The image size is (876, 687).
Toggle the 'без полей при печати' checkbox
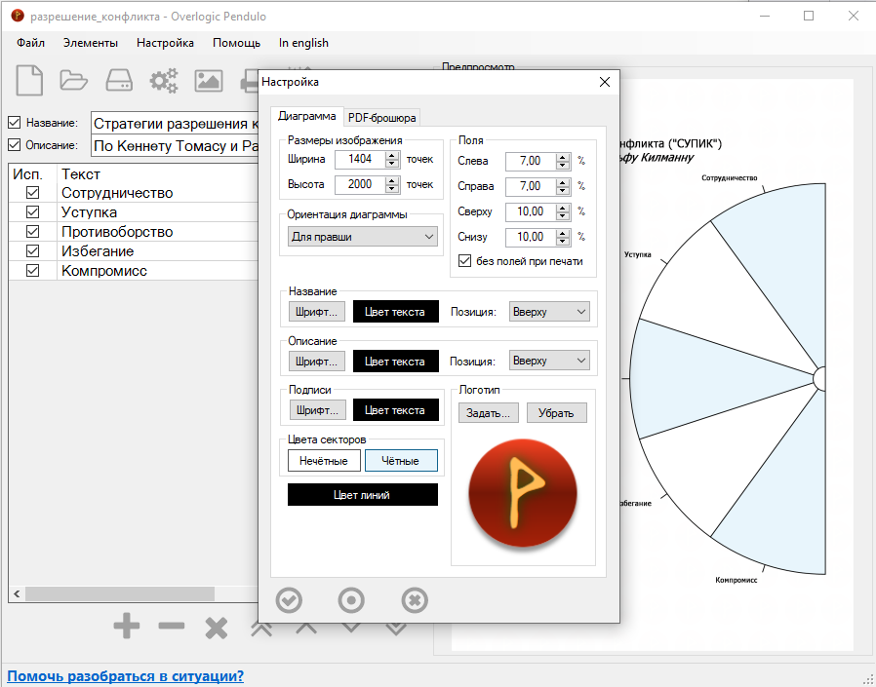(465, 261)
